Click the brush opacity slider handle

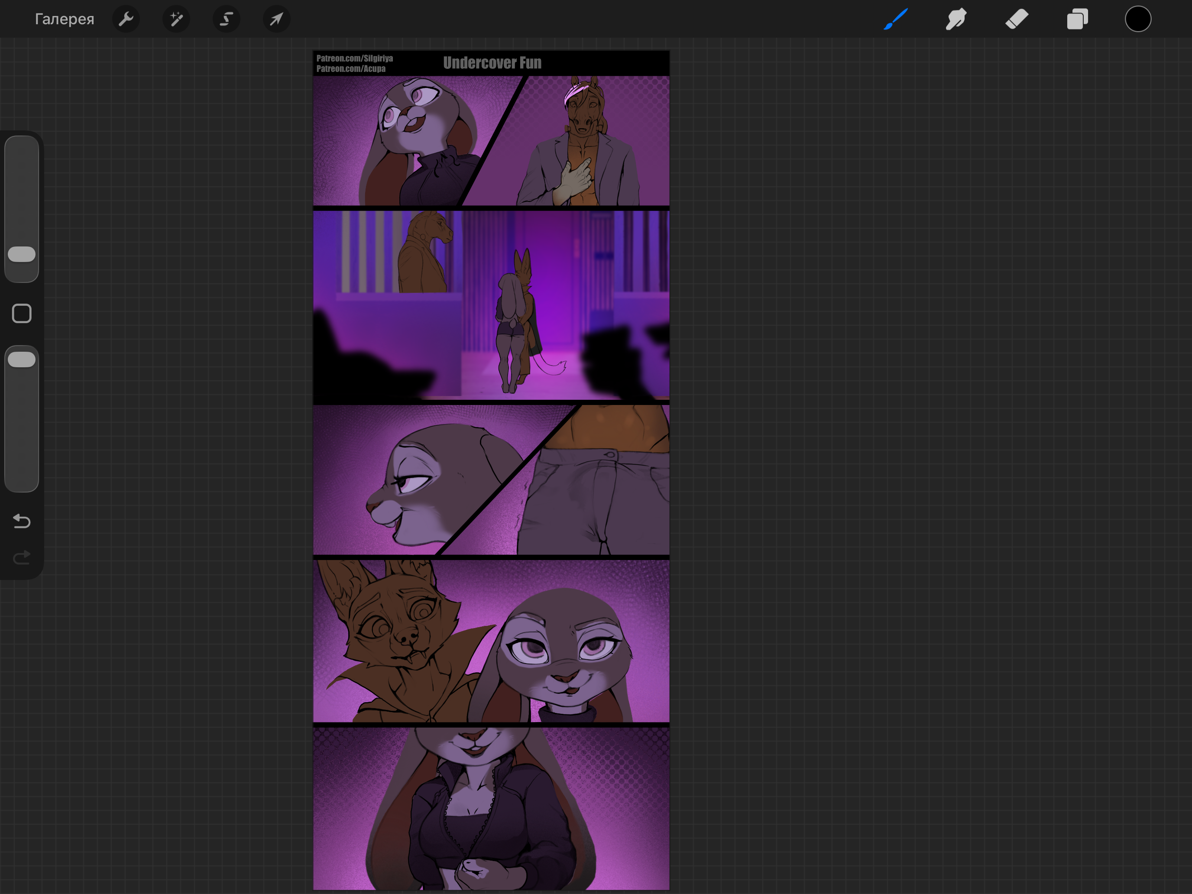click(x=22, y=360)
